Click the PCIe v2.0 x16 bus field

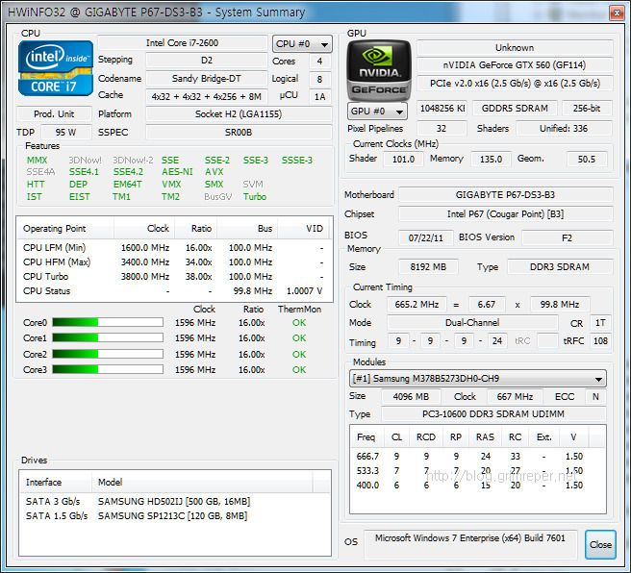click(x=515, y=84)
